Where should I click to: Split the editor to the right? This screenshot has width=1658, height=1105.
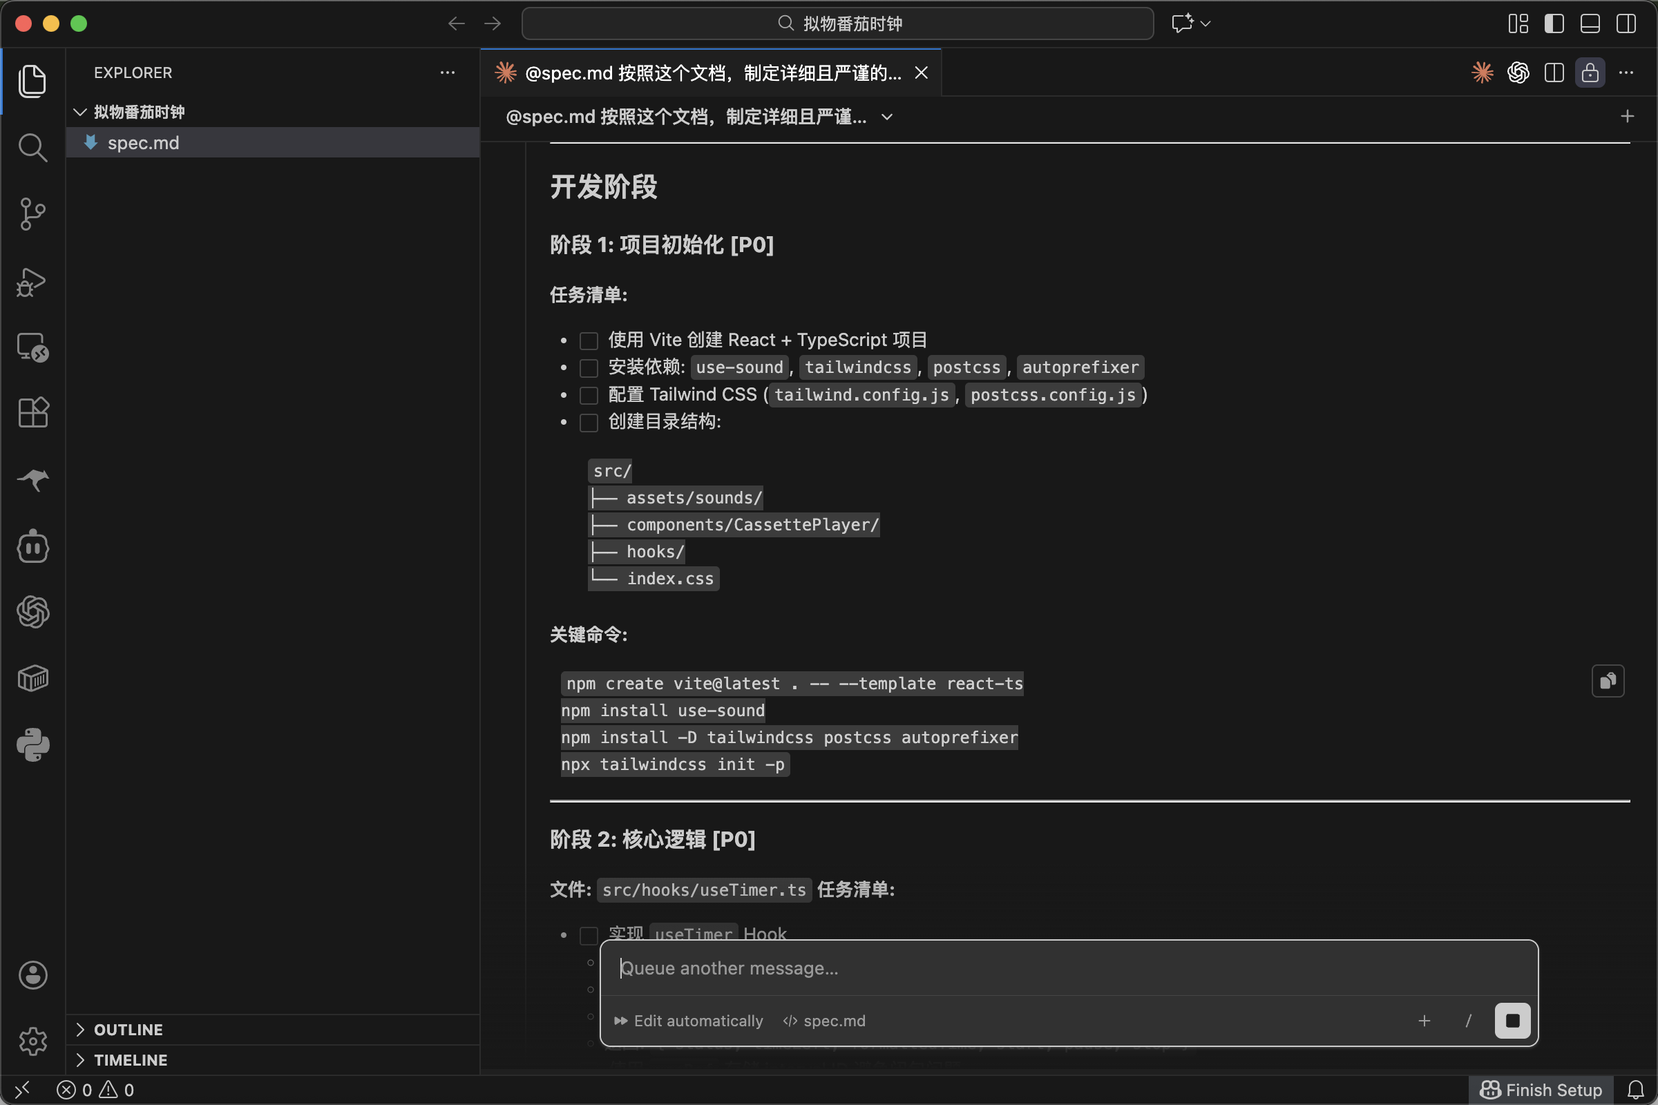pyautogui.click(x=1554, y=73)
